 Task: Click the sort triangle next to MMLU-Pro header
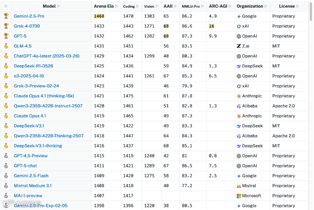(202, 6)
